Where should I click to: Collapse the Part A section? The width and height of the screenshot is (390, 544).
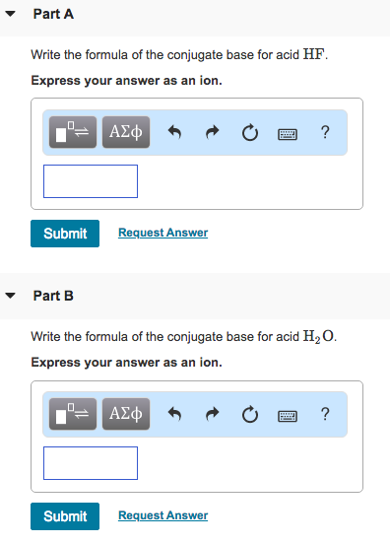click(x=11, y=14)
